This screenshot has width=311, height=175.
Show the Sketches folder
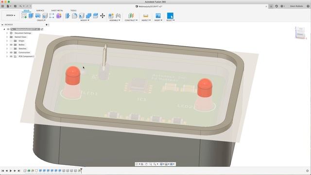pos(11,49)
